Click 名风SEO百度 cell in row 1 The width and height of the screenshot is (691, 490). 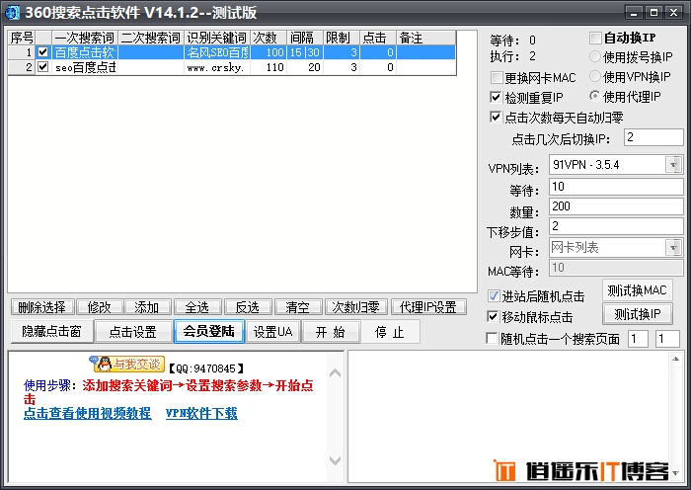(x=217, y=52)
